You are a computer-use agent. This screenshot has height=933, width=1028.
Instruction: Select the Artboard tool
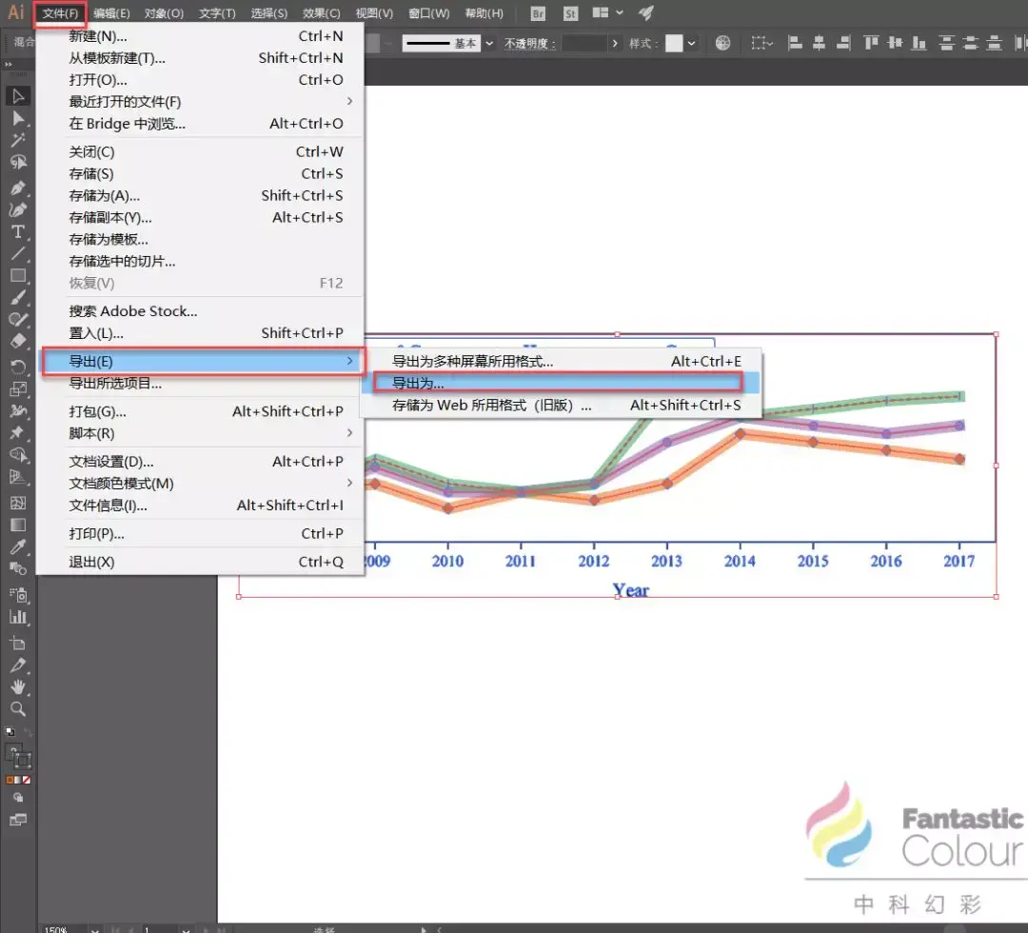(x=18, y=643)
